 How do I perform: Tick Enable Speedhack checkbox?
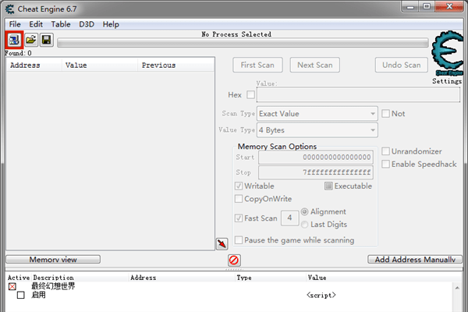(385, 164)
